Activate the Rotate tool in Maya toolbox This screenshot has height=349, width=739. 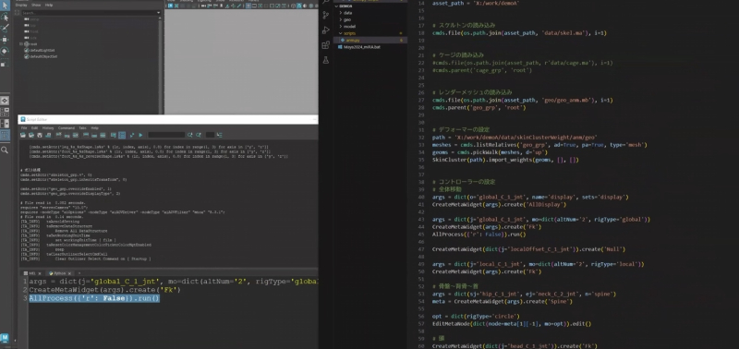pyautogui.click(x=5, y=51)
